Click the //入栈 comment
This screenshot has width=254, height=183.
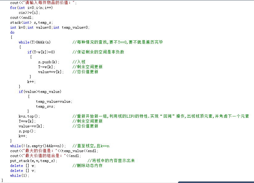79,62
